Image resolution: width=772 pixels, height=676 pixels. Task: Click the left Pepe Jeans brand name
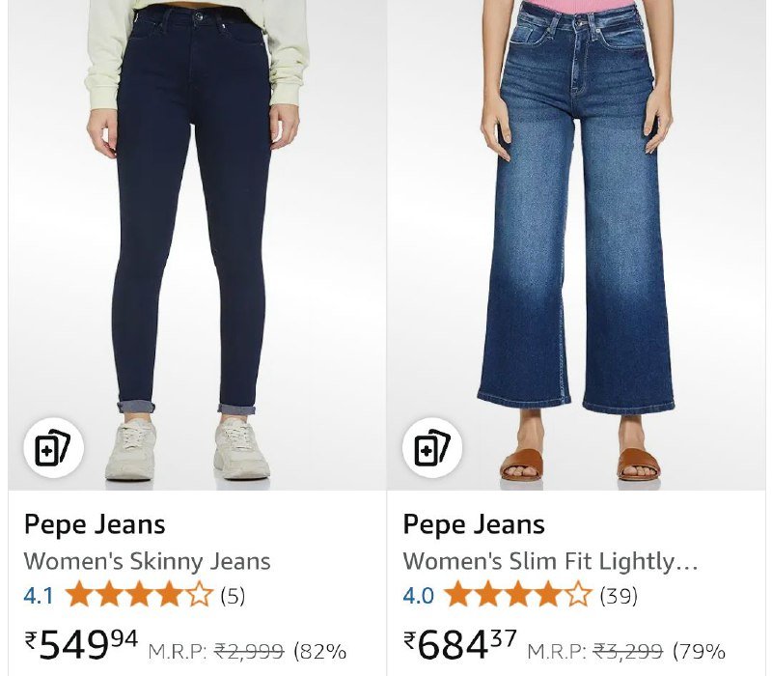click(95, 524)
